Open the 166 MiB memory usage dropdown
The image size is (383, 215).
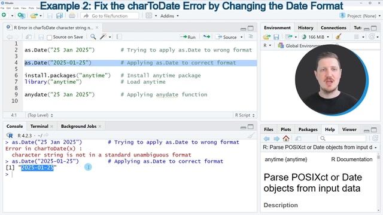315,37
